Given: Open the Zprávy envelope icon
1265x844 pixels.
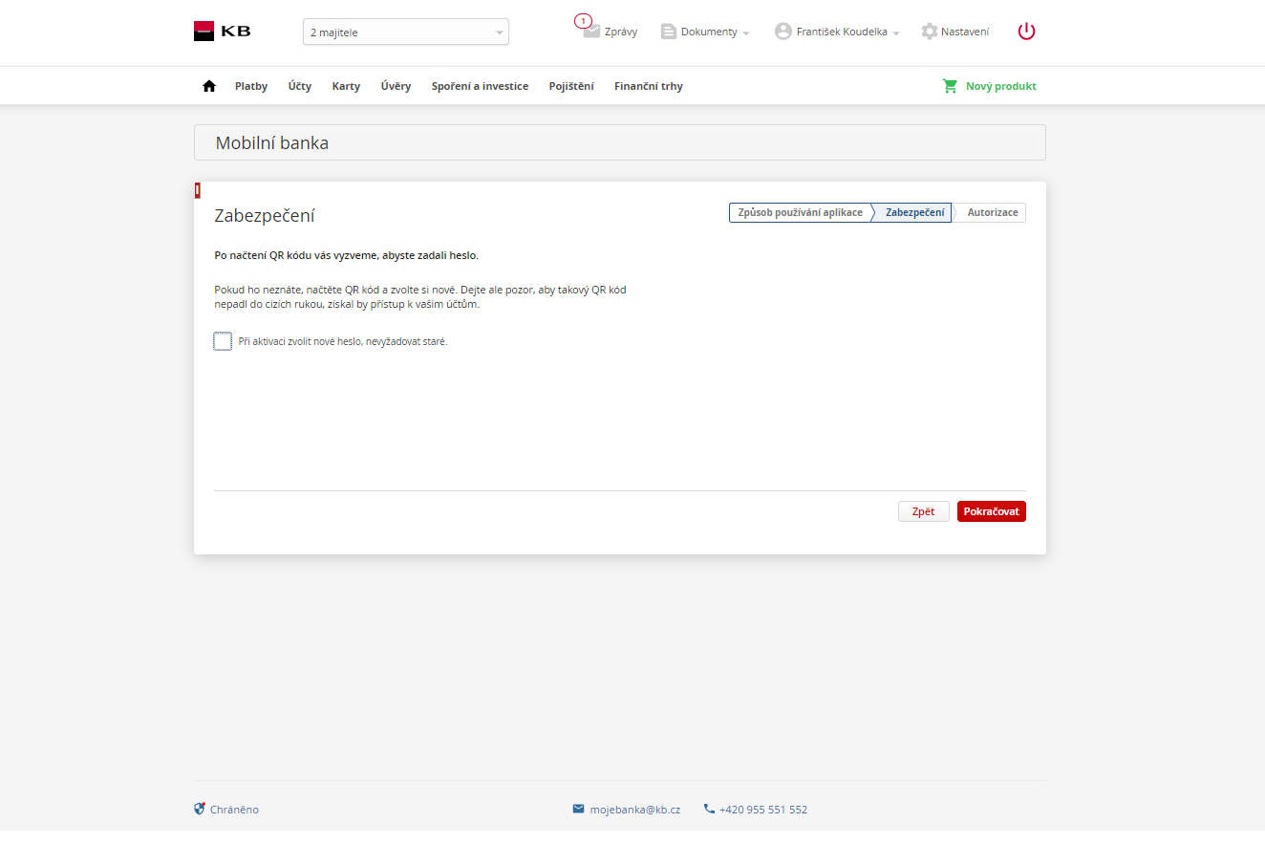Looking at the screenshot, I should pyautogui.click(x=592, y=32).
